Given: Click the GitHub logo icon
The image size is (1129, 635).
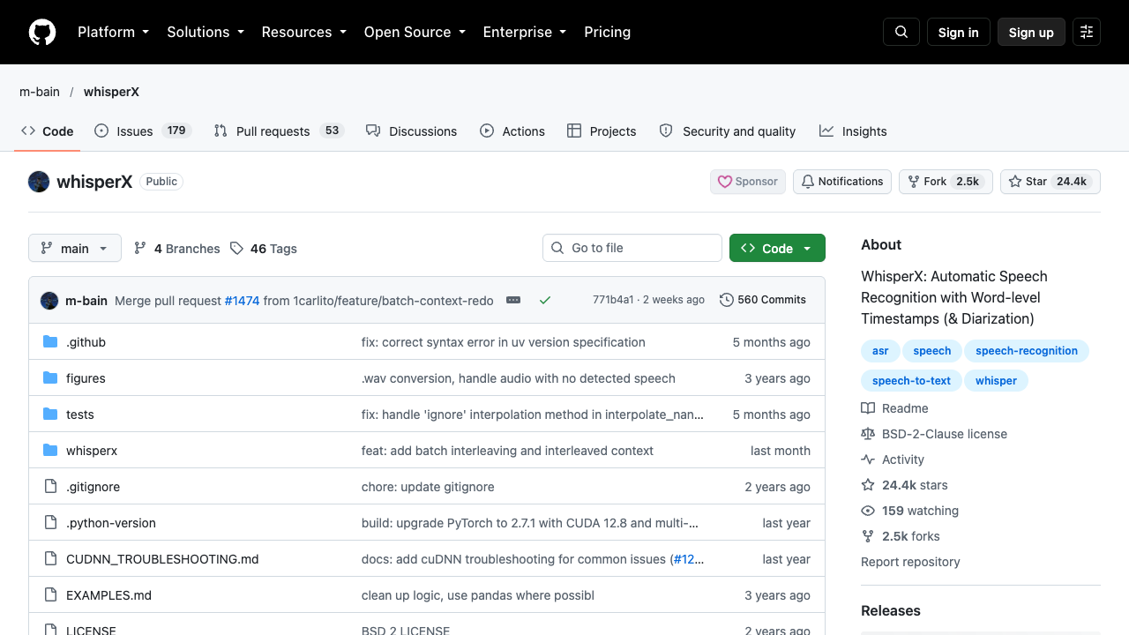Looking at the screenshot, I should coord(42,32).
